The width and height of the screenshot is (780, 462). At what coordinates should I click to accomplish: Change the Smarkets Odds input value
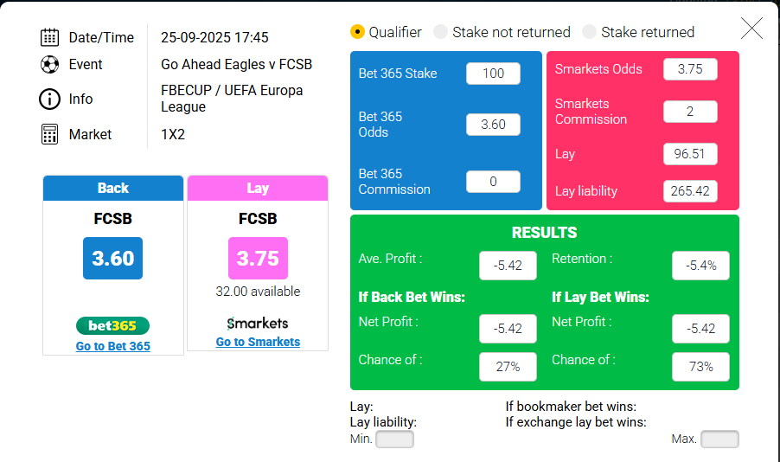pyautogui.click(x=690, y=69)
